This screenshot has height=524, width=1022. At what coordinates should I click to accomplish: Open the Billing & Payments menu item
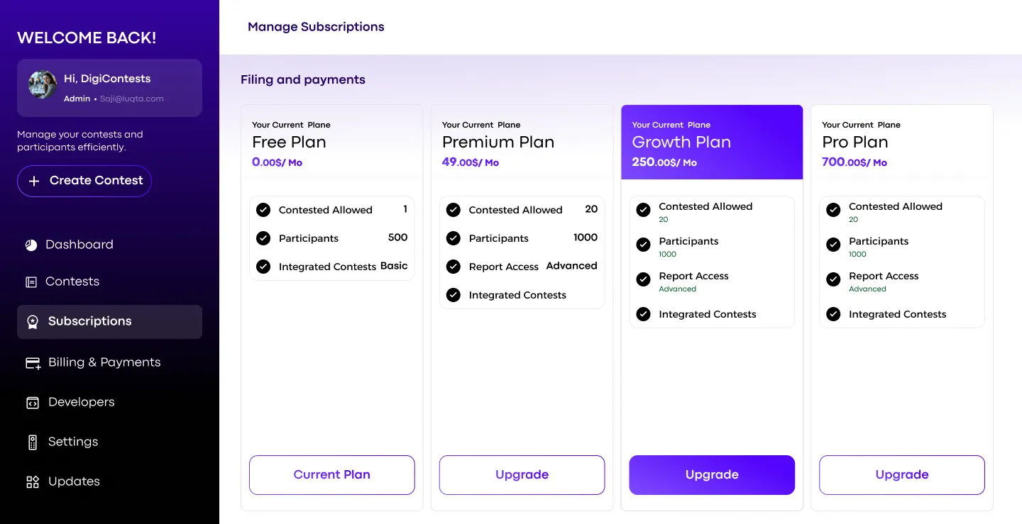(104, 362)
